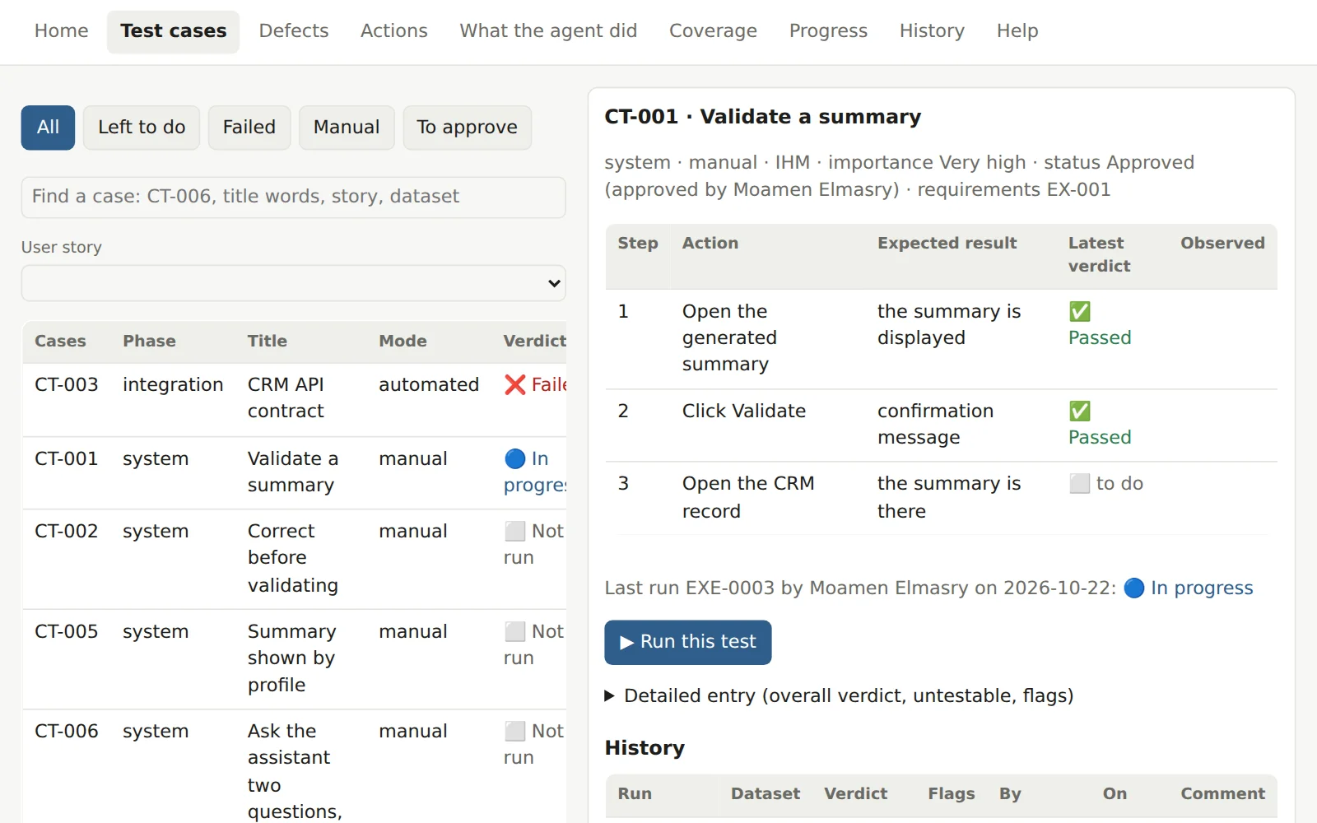1317x823 pixels.
Task: Filter cases To approve
Action: click(x=467, y=128)
